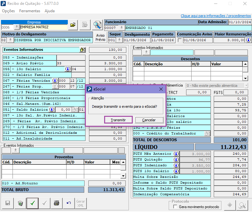This screenshot has height=212, width=252.
Task: Click the gray checkmark button
Action: (44, 203)
